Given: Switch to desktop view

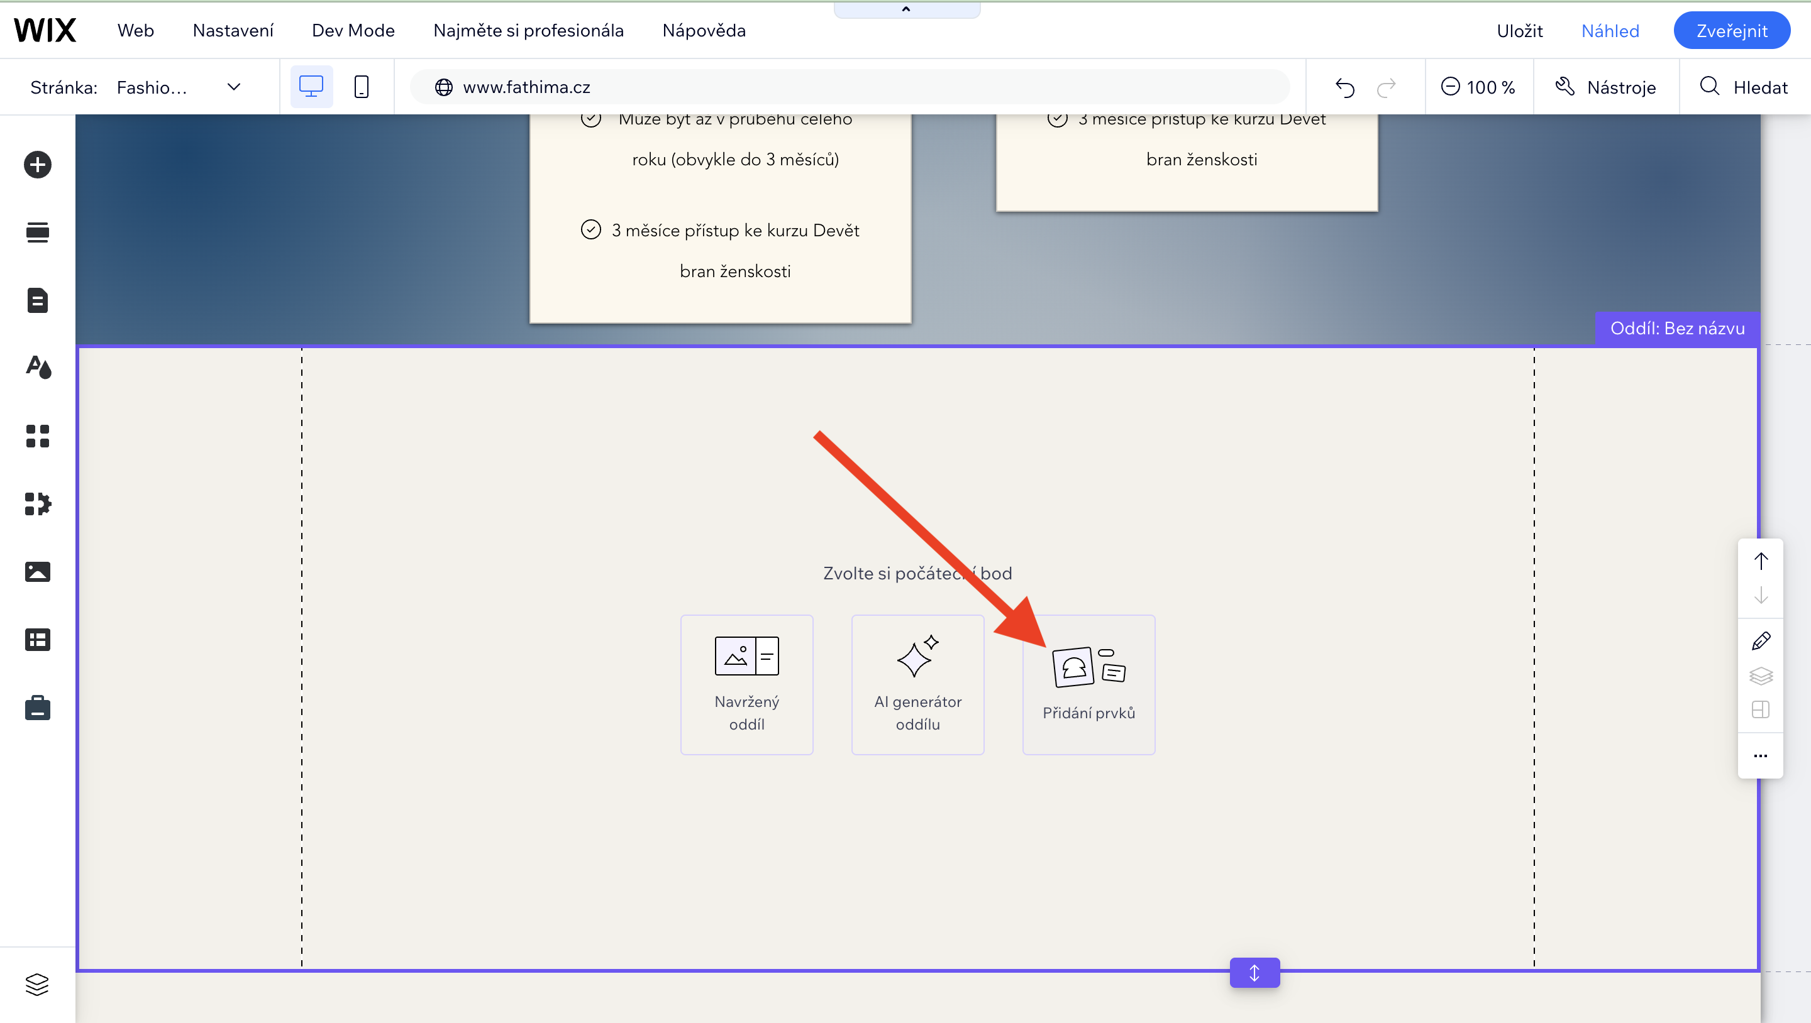Looking at the screenshot, I should tap(311, 87).
